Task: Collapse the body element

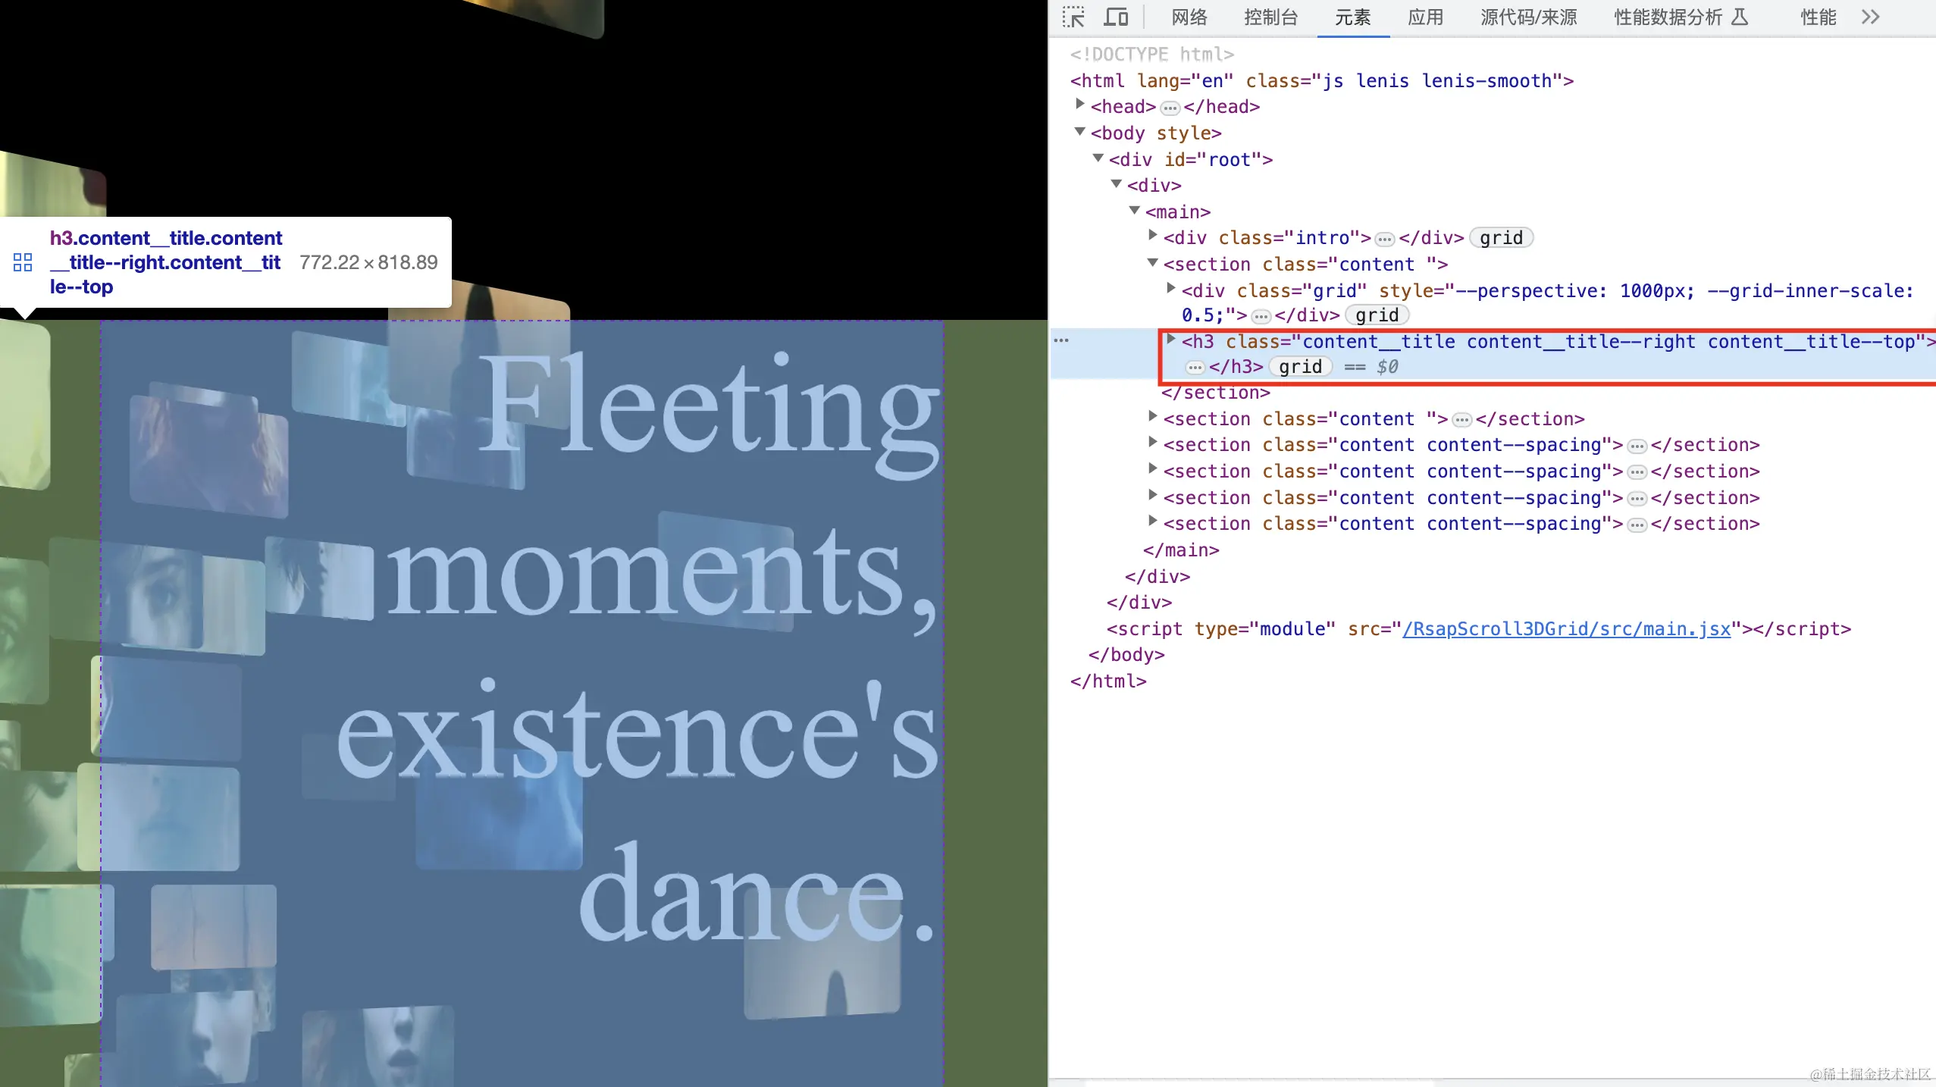Action: point(1080,132)
